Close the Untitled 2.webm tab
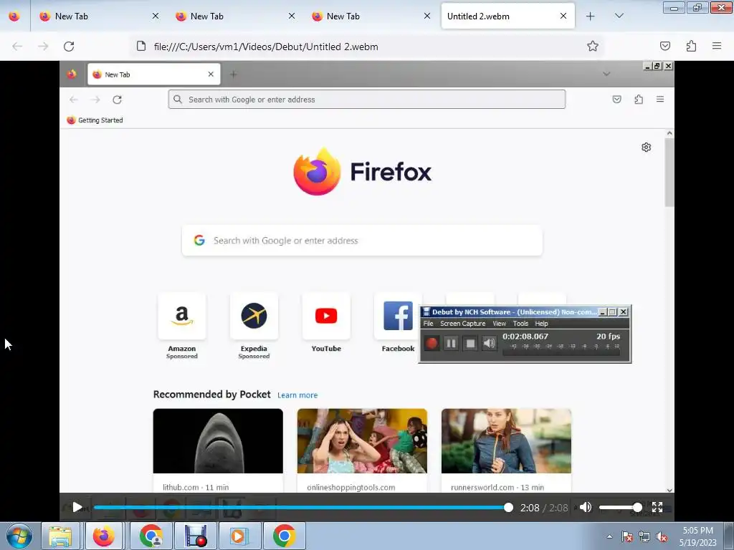This screenshot has height=550, width=734. pyautogui.click(x=563, y=16)
